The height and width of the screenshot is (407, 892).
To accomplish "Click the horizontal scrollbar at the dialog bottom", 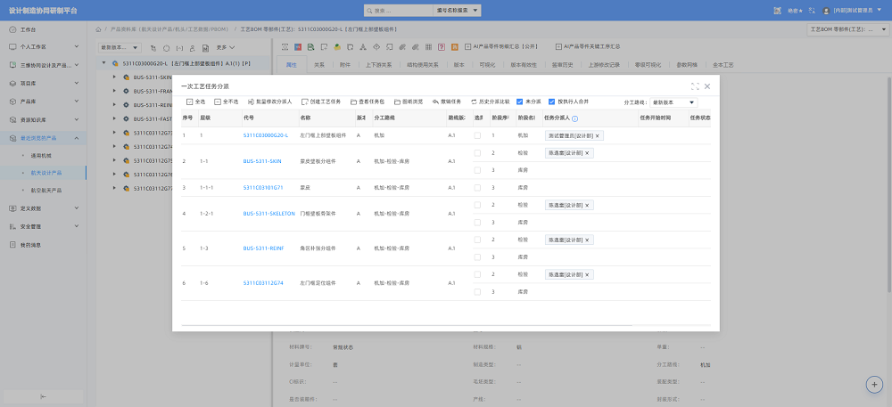I will pos(407,325).
